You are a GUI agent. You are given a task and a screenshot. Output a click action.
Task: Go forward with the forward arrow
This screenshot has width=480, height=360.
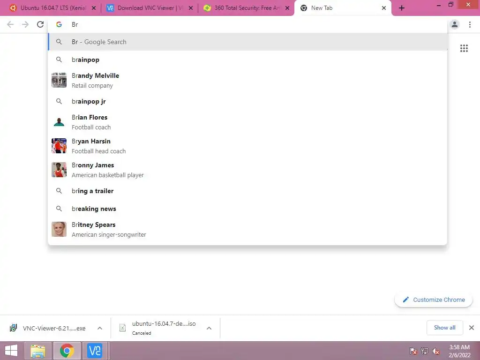pos(25,24)
